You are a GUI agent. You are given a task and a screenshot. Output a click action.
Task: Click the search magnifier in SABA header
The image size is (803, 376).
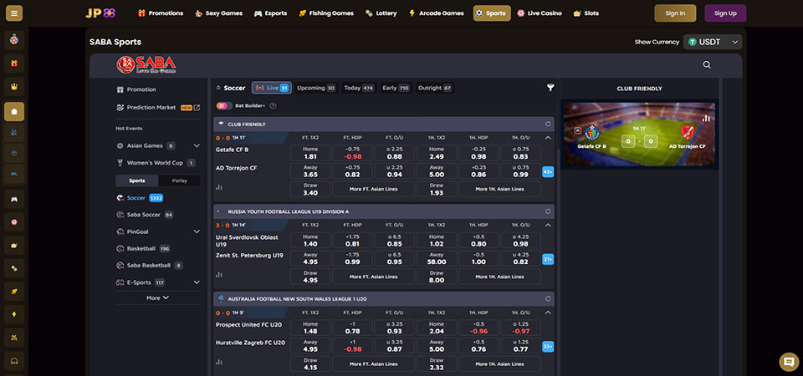pos(707,65)
